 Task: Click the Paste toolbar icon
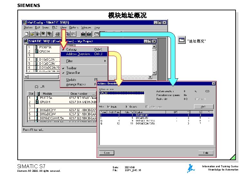click(x=73, y=34)
